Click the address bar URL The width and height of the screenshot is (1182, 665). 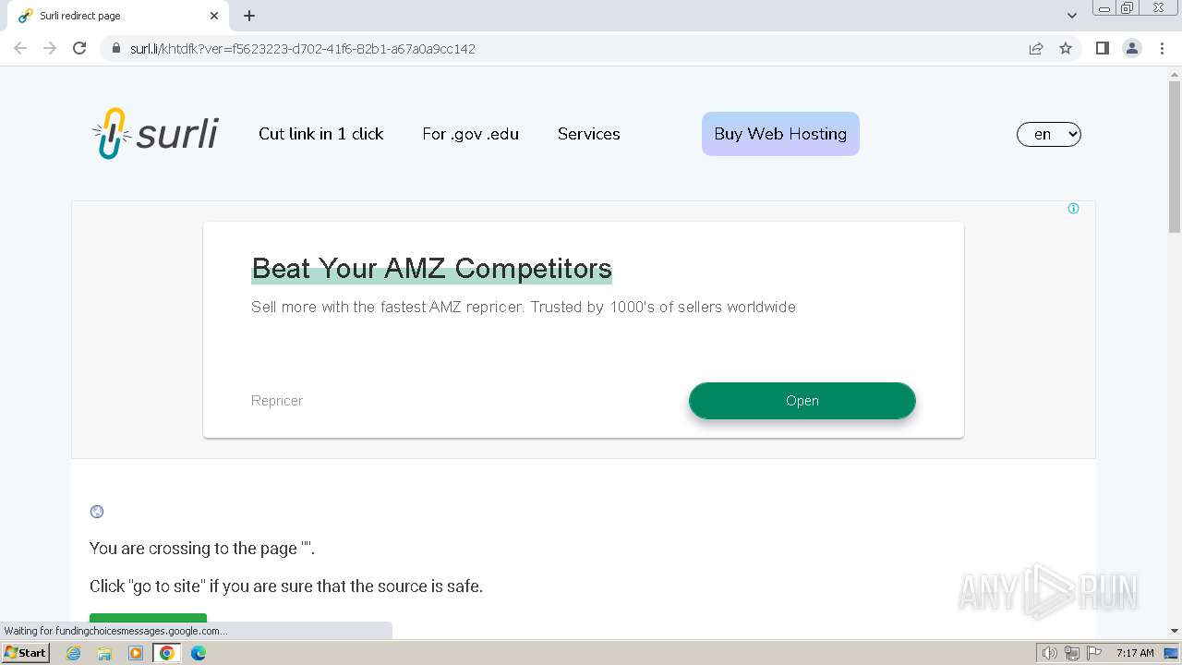[303, 48]
